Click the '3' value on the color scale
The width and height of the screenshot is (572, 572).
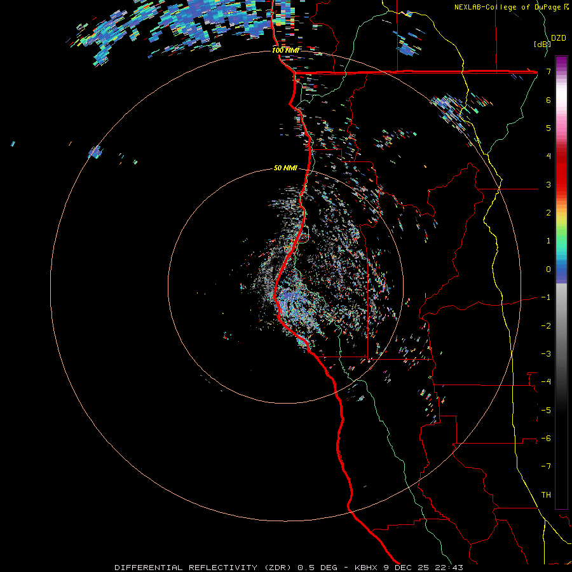tap(548, 184)
